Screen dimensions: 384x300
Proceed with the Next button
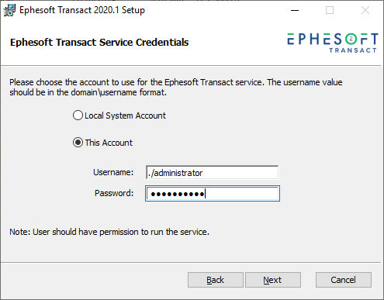[x=273, y=280]
